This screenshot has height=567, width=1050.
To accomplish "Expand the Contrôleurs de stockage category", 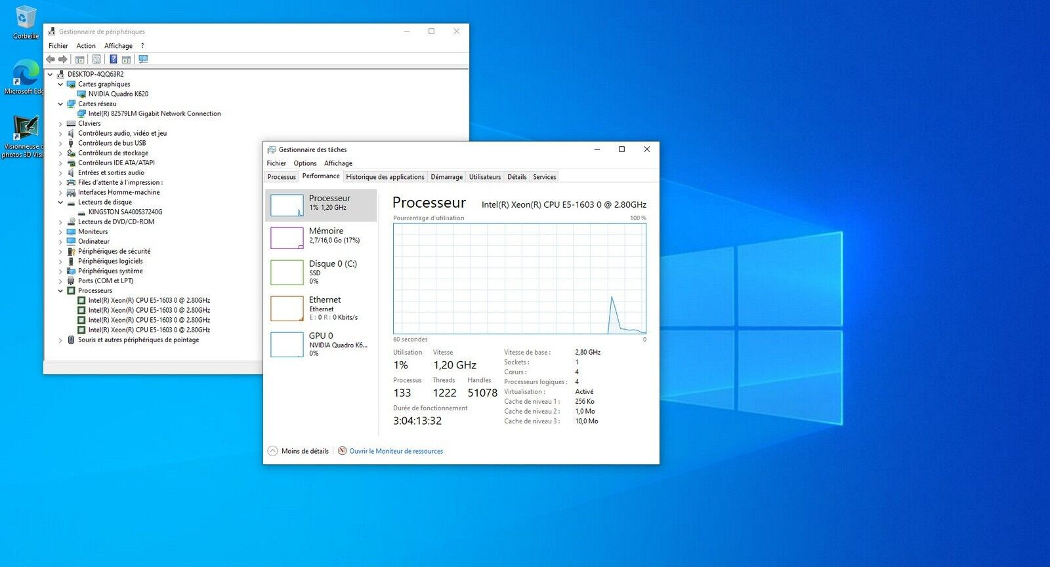I will click(x=60, y=153).
